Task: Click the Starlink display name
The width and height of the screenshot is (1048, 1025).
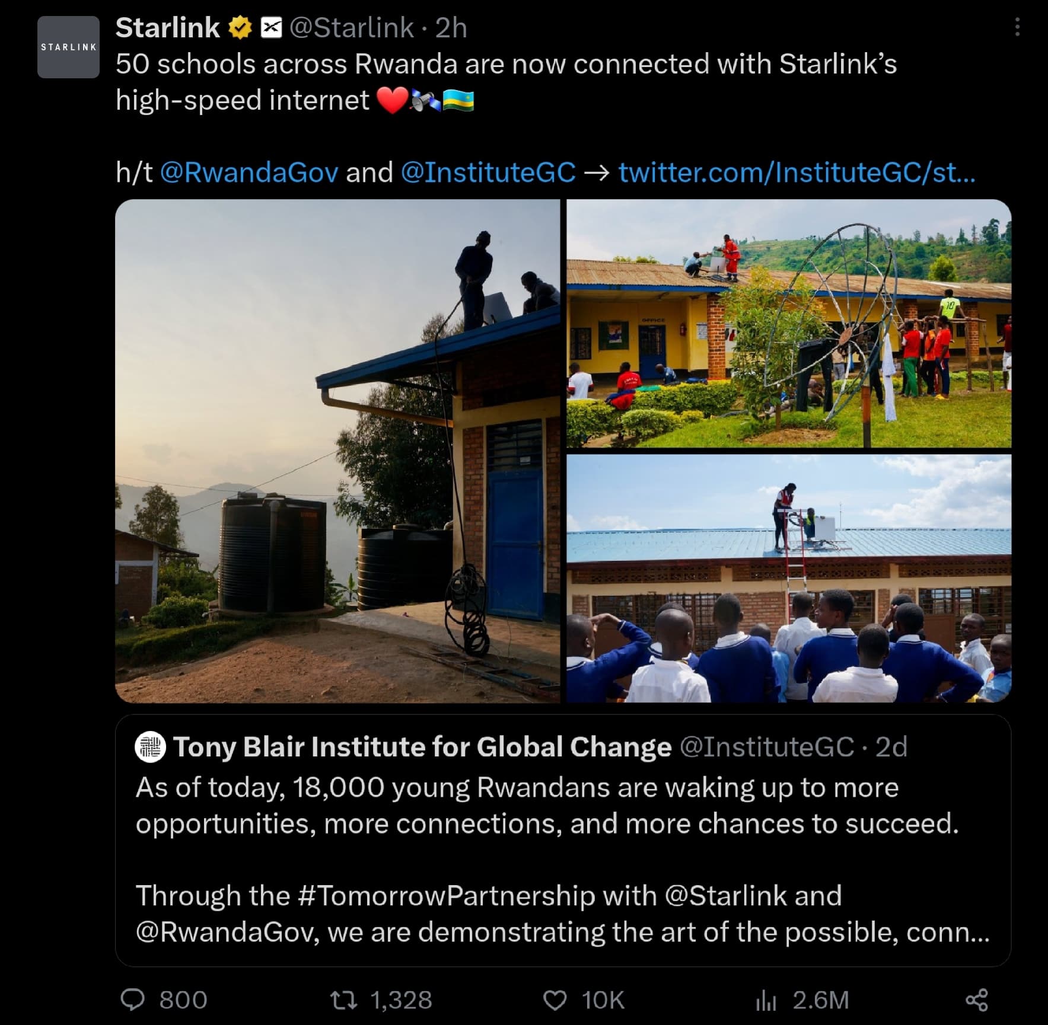Action: pyautogui.click(x=168, y=28)
